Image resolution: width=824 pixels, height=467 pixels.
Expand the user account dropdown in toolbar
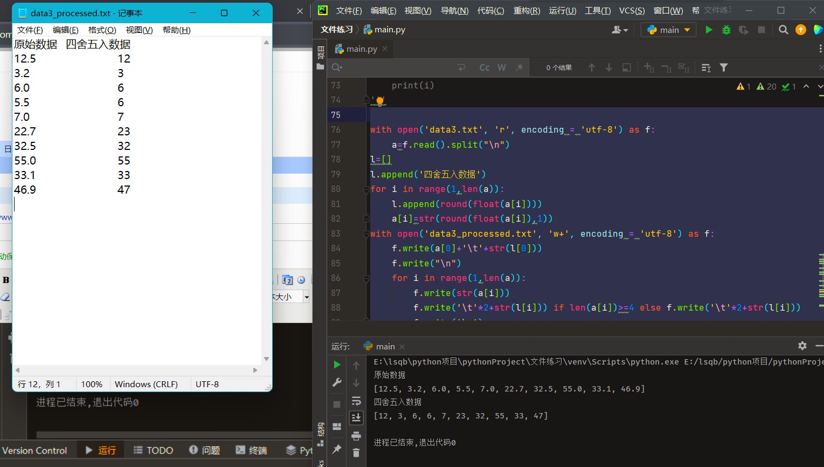620,30
